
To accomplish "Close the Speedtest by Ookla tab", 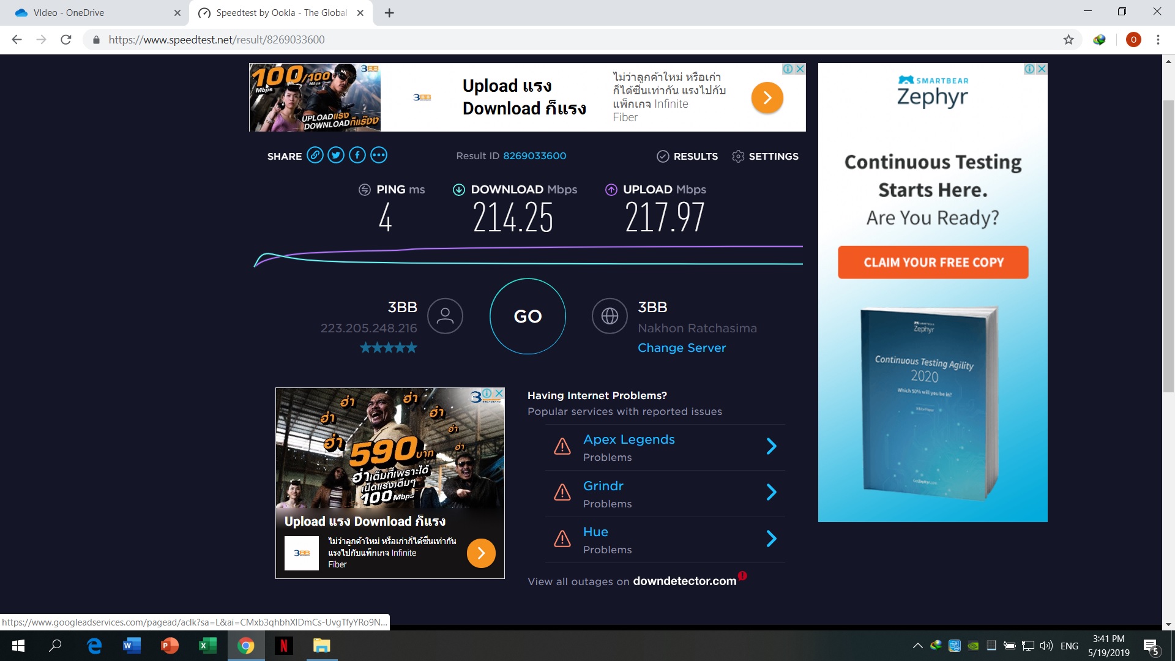I will [360, 13].
